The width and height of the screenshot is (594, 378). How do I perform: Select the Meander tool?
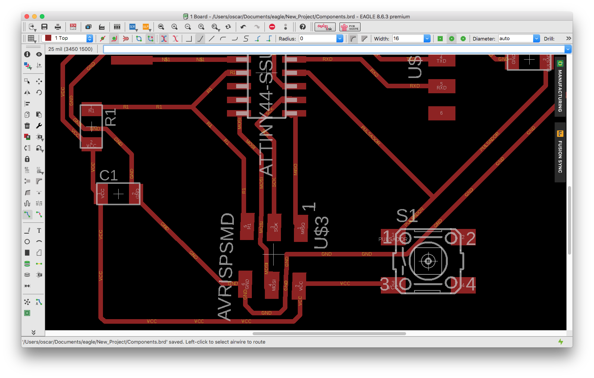(x=27, y=203)
